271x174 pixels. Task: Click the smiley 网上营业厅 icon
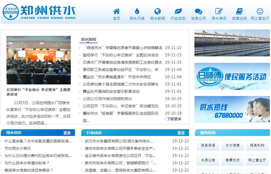(x=260, y=11)
